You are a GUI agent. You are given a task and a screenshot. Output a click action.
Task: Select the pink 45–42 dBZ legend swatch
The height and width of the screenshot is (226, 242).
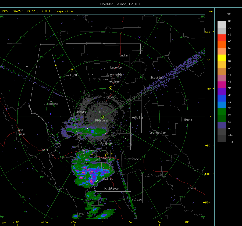pyautogui.click(x=222, y=78)
